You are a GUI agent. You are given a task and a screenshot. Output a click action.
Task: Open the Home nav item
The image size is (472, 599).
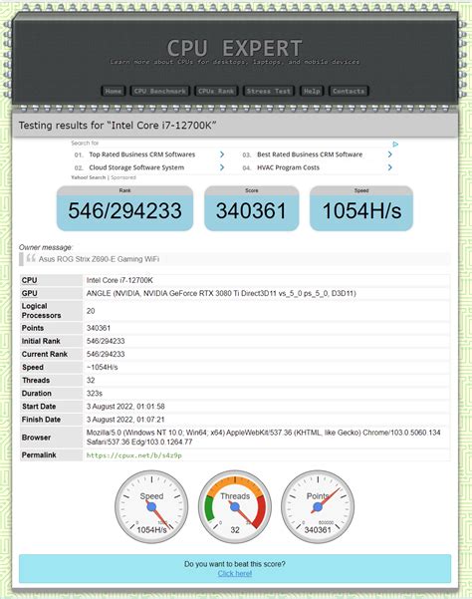pos(114,91)
